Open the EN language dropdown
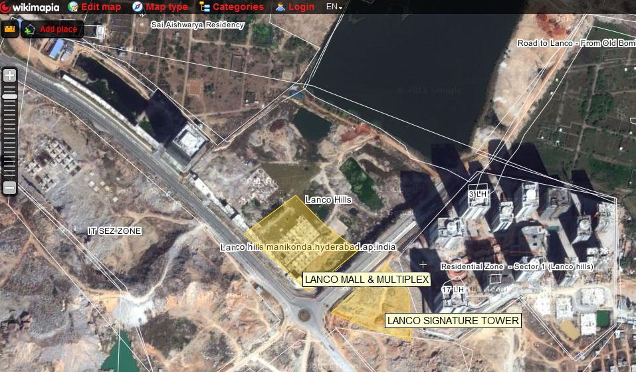This screenshot has width=636, height=372. 334,7
